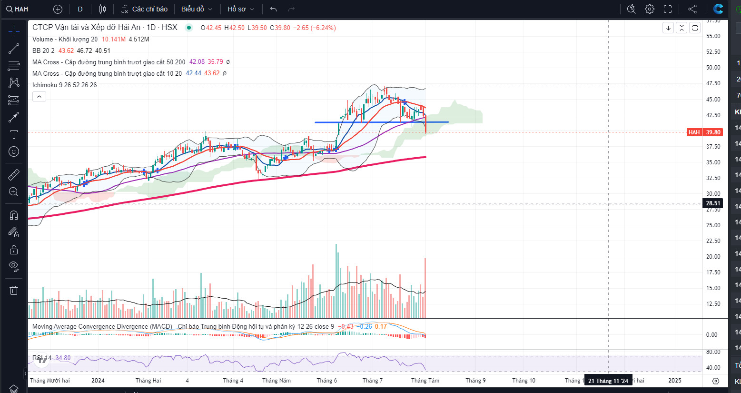
Task: Select the trend line drawing tool
Action: pos(14,48)
